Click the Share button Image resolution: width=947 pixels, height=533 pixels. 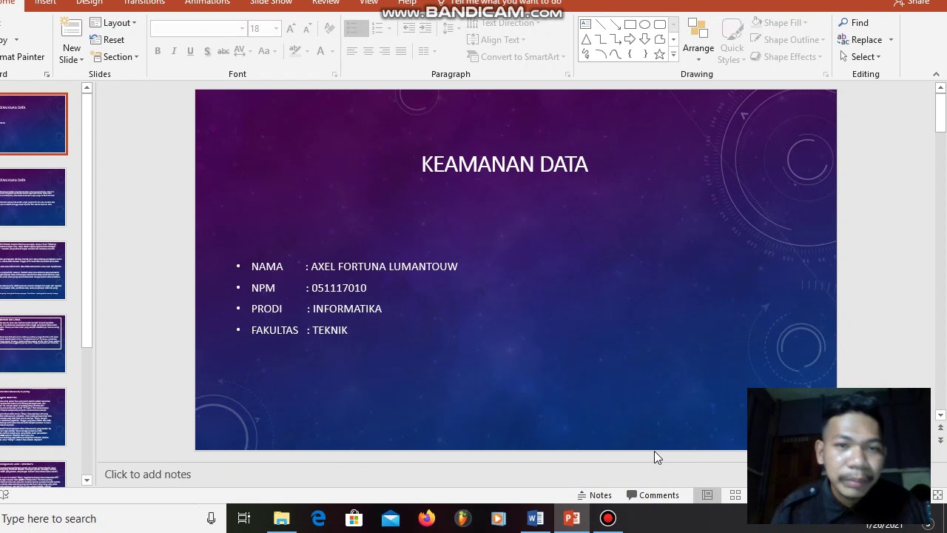pos(911,3)
